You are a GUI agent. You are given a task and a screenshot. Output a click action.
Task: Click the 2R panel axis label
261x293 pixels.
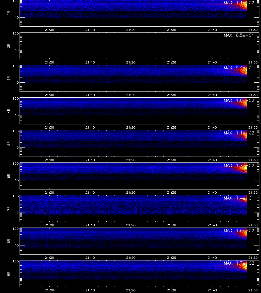coord(8,46)
